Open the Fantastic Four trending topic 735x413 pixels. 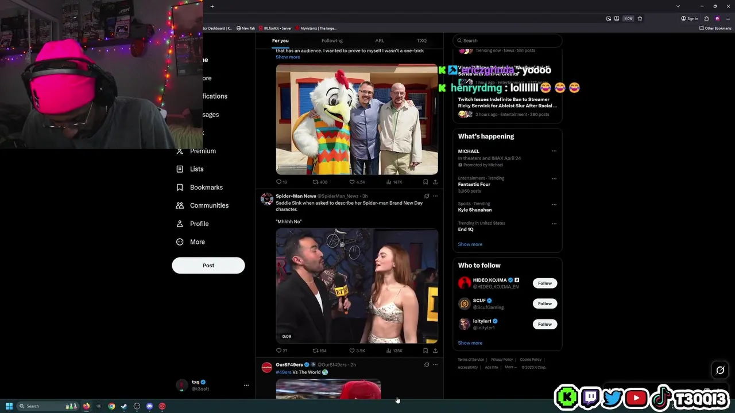coord(474,185)
